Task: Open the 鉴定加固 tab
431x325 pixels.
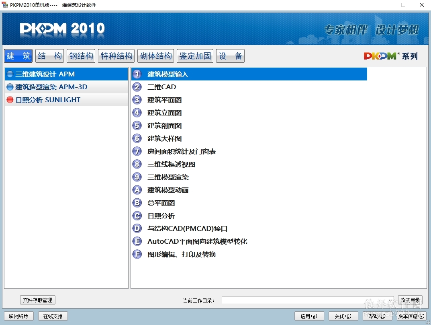Action: [x=195, y=56]
